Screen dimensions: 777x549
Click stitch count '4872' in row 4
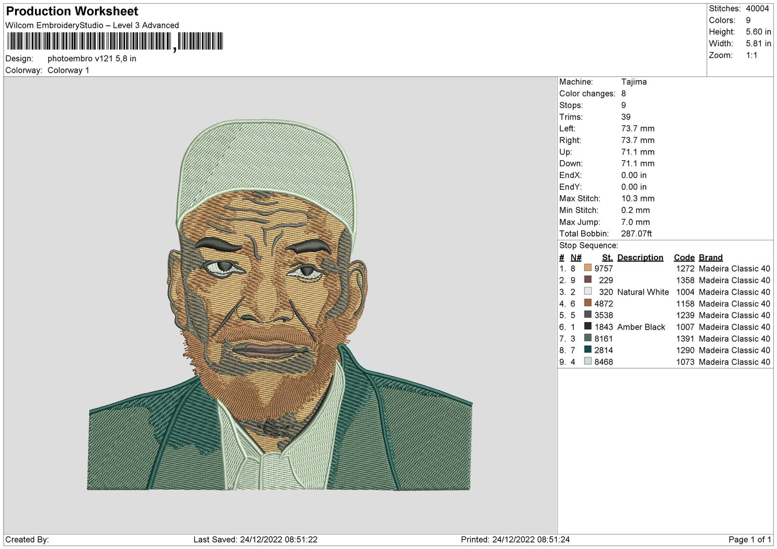point(604,304)
